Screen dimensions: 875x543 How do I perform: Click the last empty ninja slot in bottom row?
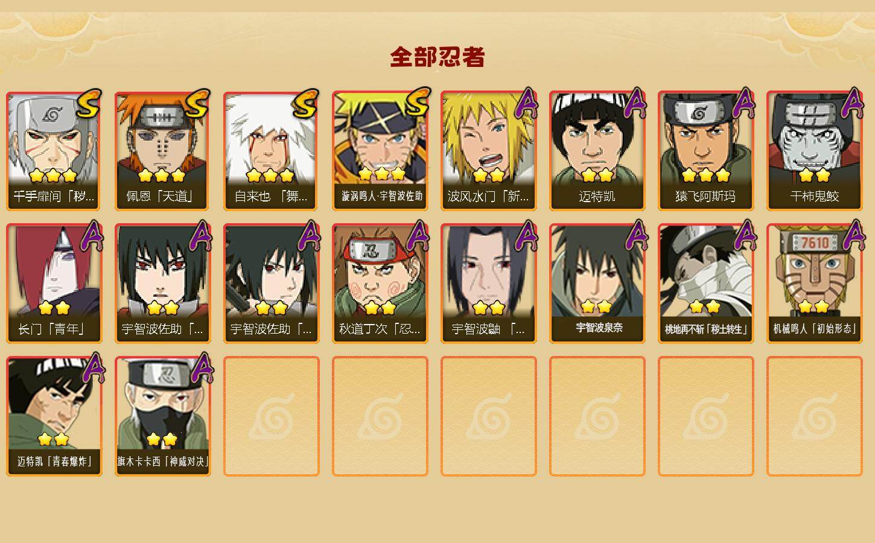(814, 416)
